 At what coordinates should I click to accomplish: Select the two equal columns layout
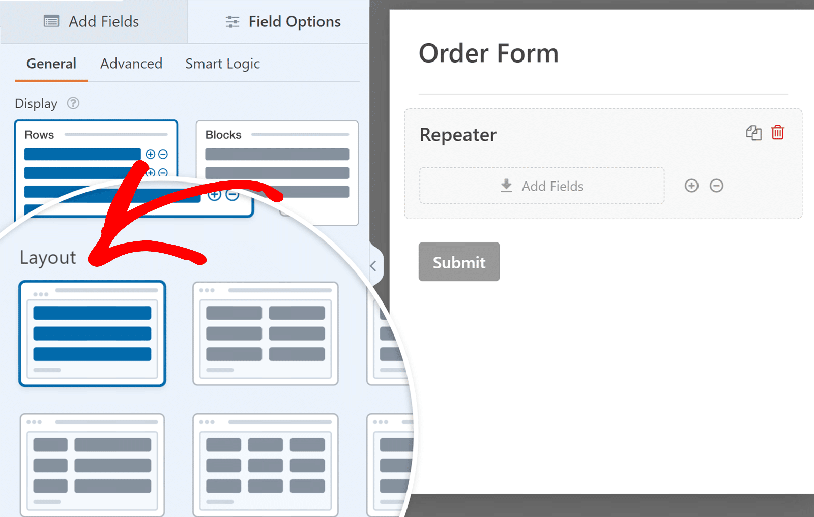point(266,333)
